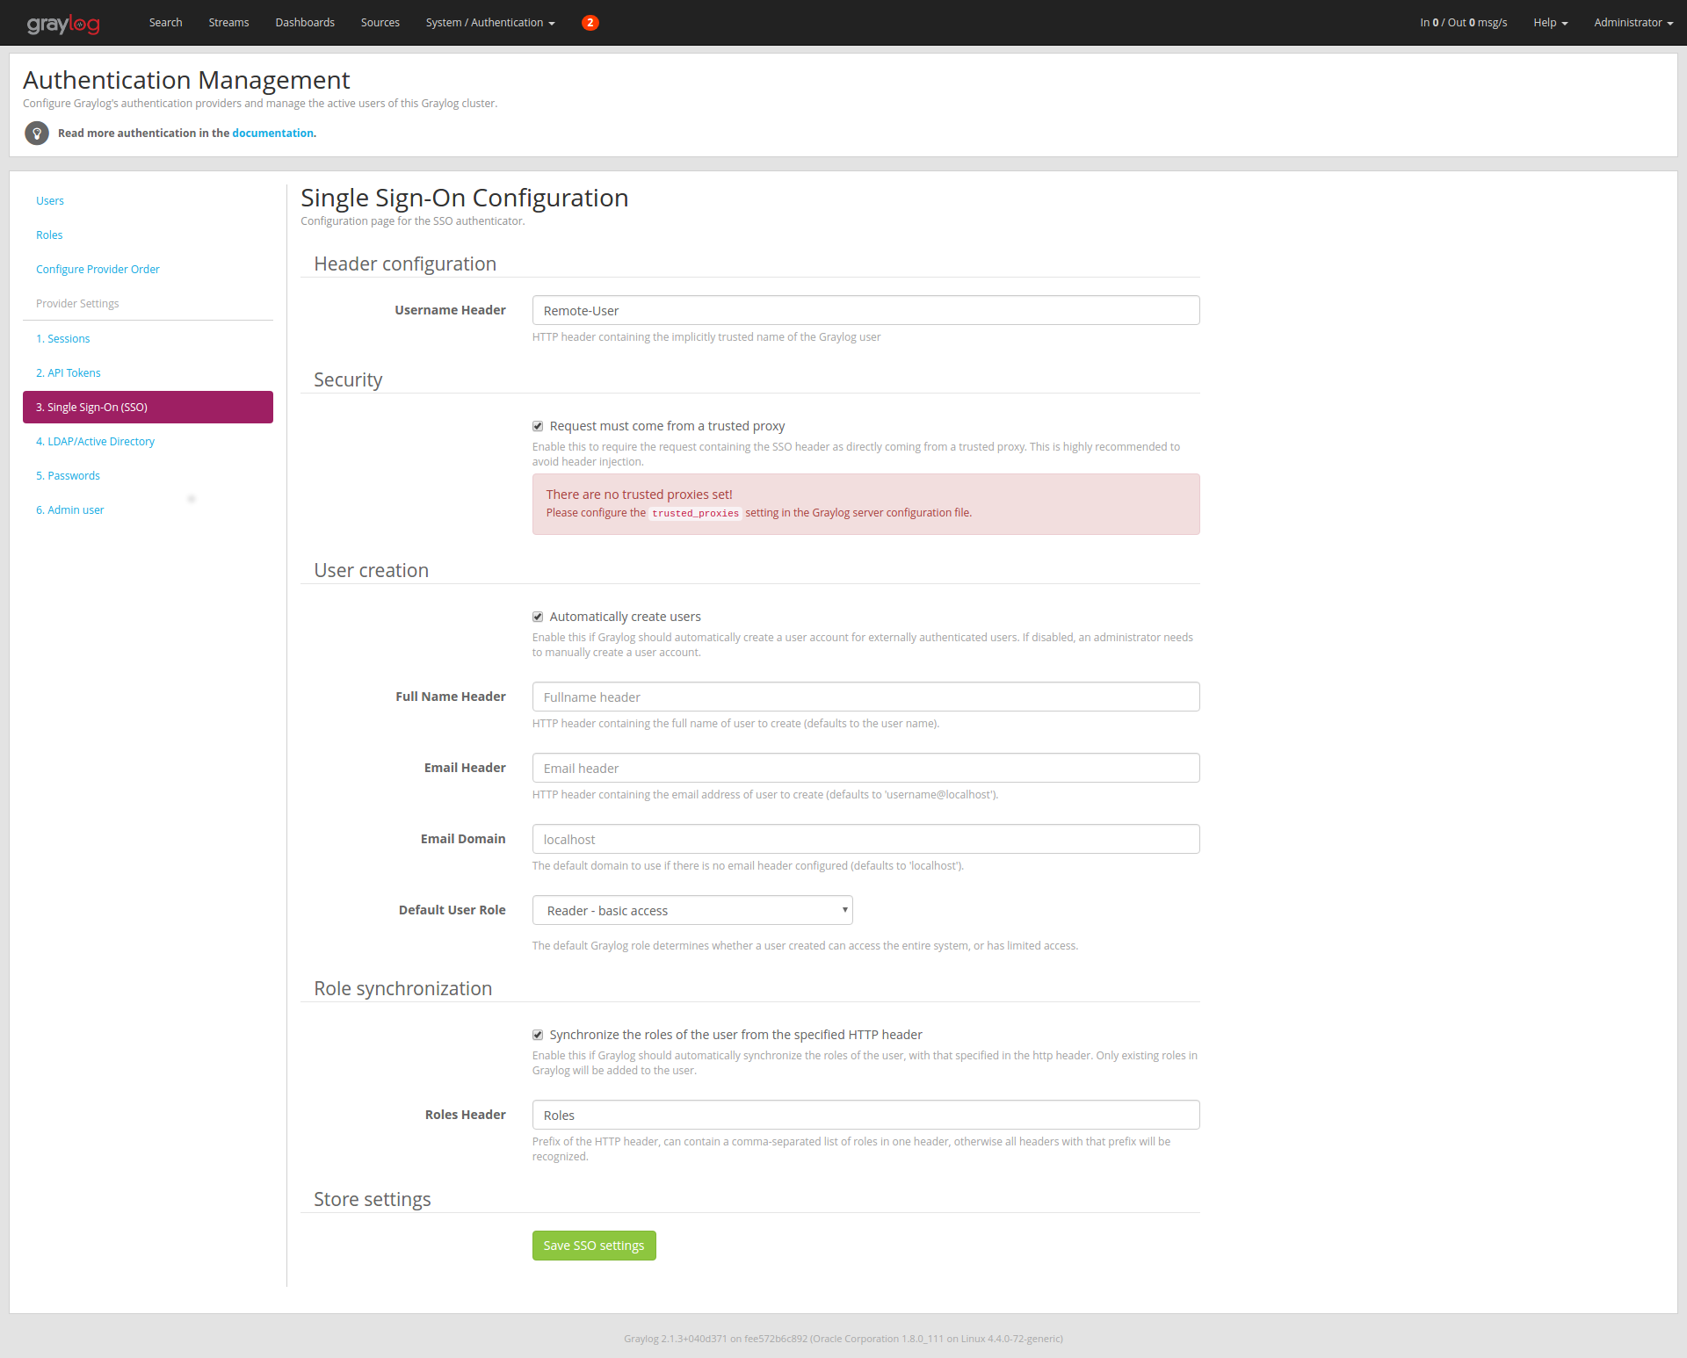This screenshot has height=1358, width=1687.
Task: Click the trusted_proxies code text
Action: coord(695,513)
